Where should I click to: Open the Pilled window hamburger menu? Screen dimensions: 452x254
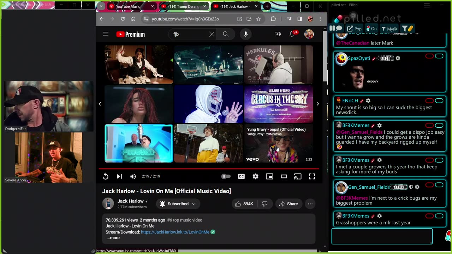point(427,5)
